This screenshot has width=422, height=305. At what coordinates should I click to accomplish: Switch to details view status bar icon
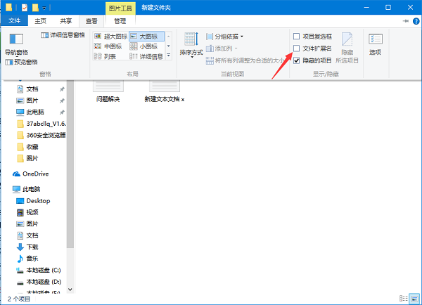tap(403, 298)
